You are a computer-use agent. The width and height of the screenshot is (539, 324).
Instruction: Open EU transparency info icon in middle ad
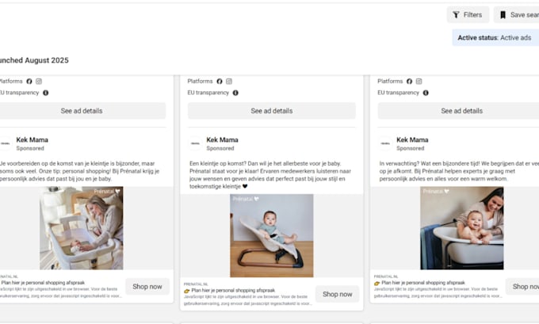pyautogui.click(x=235, y=93)
